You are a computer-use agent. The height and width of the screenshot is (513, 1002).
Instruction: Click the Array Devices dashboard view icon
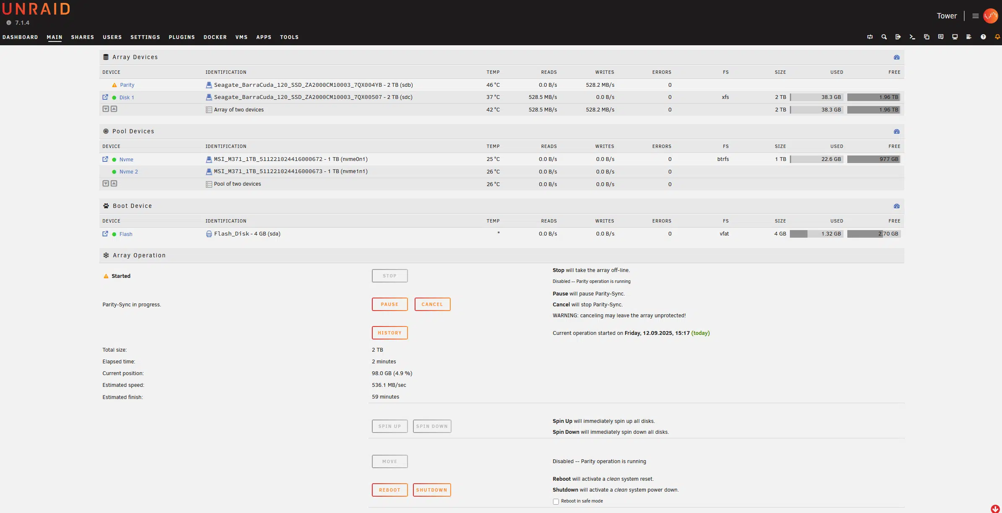click(x=896, y=57)
